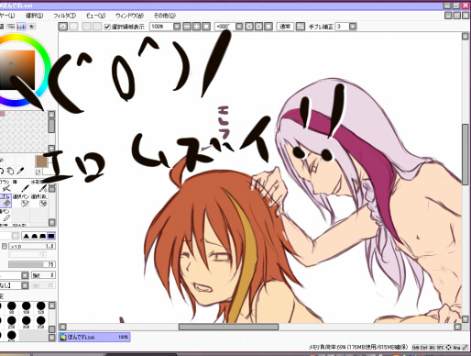Select the 水彩筆 watercolor brush tool
This screenshot has height=356, width=471.
[x=39, y=186]
